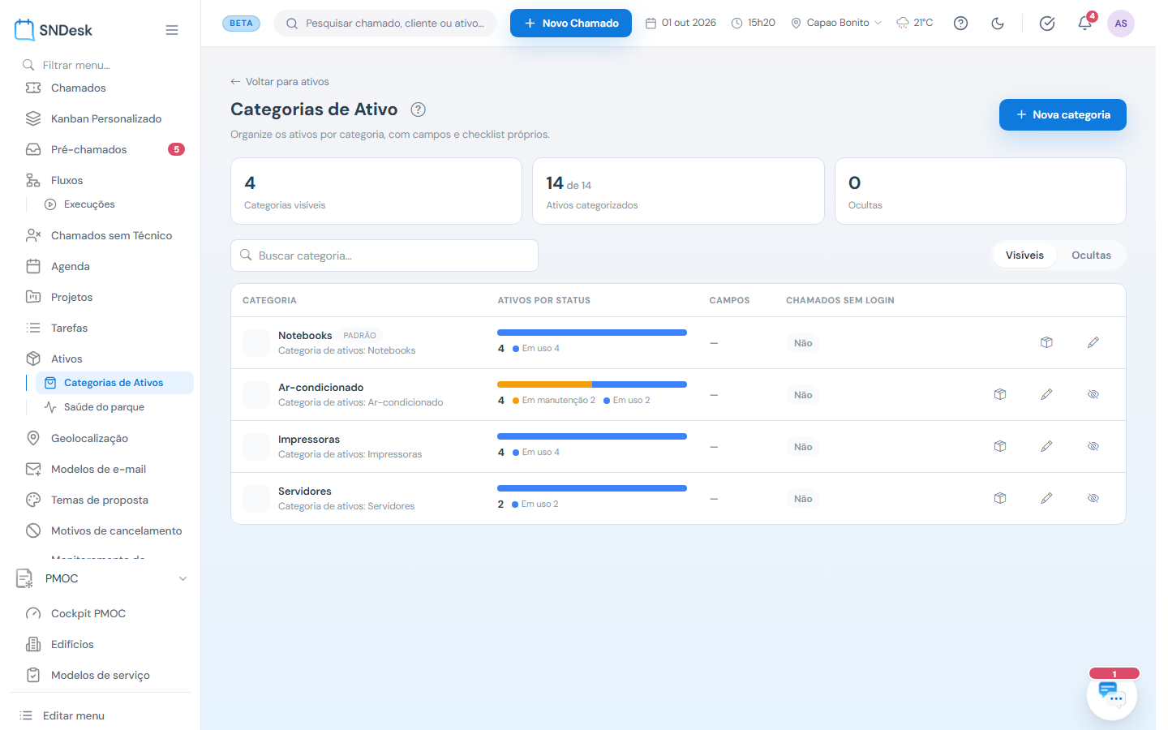1168x730 pixels.
Task: Hide the Ar-condicionado category
Action: tap(1093, 394)
